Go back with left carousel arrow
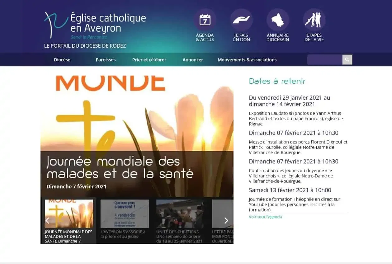The image size is (392, 264). pyautogui.click(x=47, y=220)
